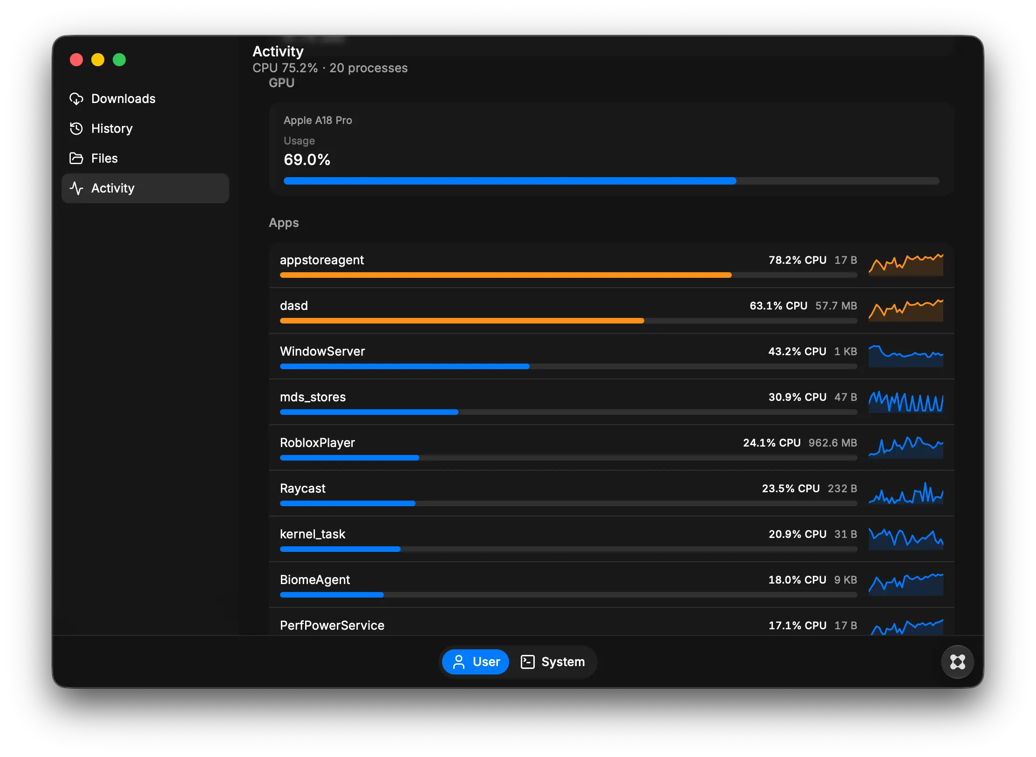
Task: Open the Files sidebar item
Action: [x=145, y=158]
